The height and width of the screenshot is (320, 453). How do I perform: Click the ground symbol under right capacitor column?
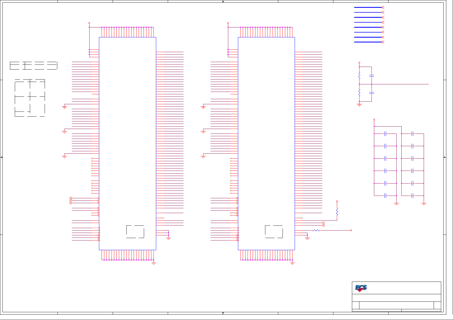click(x=424, y=204)
